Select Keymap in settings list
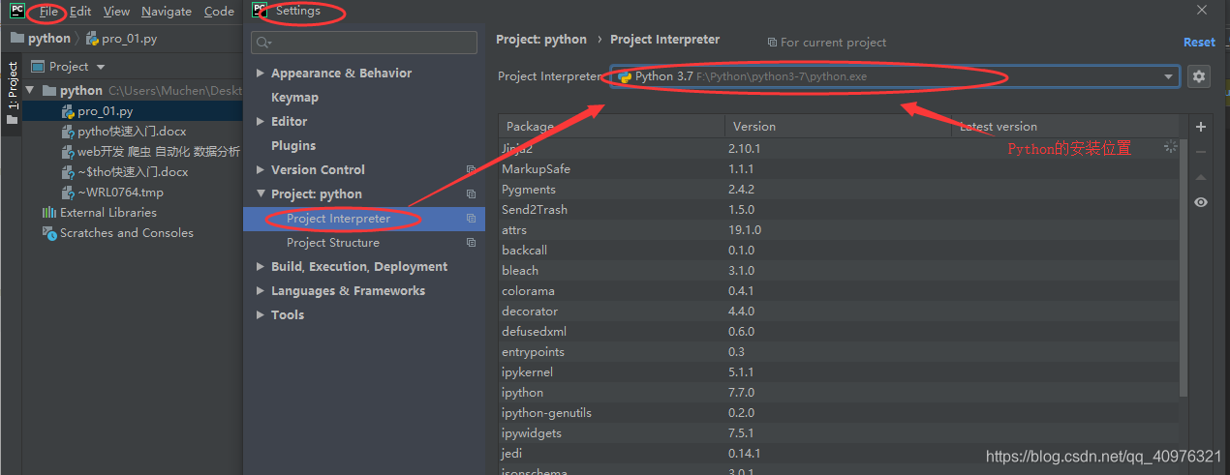This screenshot has height=475, width=1230. tap(294, 98)
